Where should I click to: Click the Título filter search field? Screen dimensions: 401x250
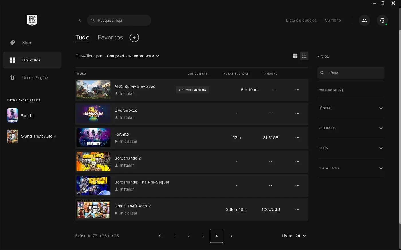click(x=351, y=73)
